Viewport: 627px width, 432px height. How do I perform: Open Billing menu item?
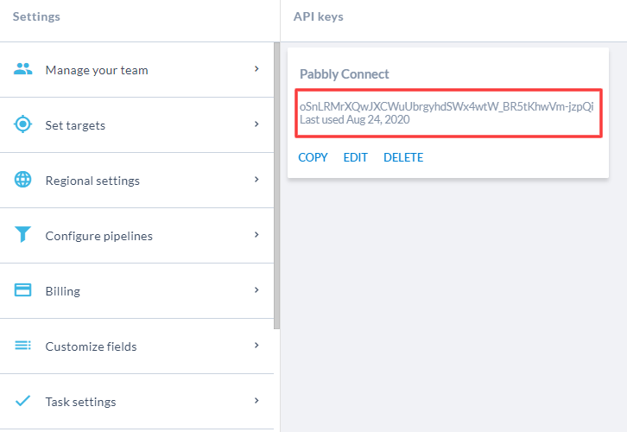pyautogui.click(x=136, y=291)
